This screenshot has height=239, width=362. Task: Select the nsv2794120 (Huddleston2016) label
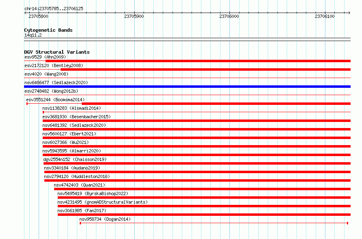(77, 176)
